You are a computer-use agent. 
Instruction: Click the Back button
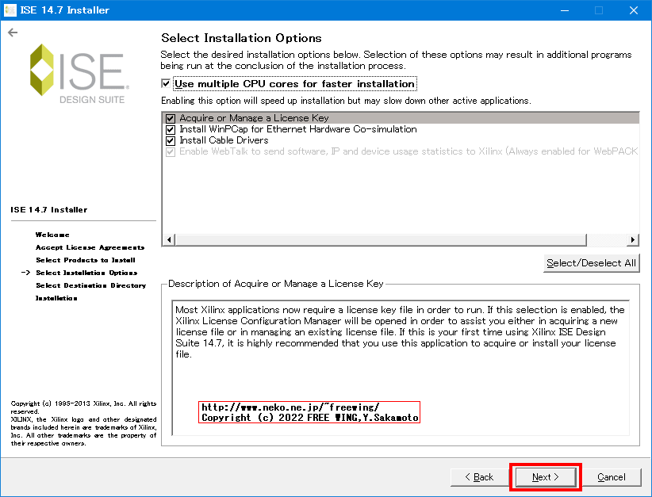click(x=479, y=477)
